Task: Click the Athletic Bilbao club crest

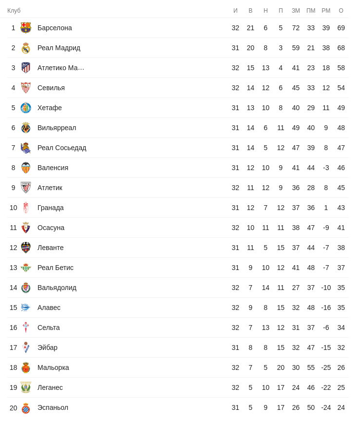Action: [26, 188]
